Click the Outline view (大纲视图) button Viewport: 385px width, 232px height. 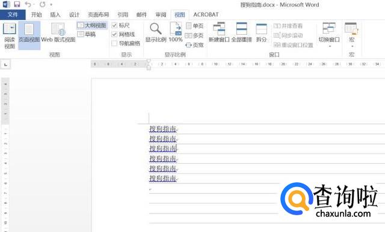point(92,25)
